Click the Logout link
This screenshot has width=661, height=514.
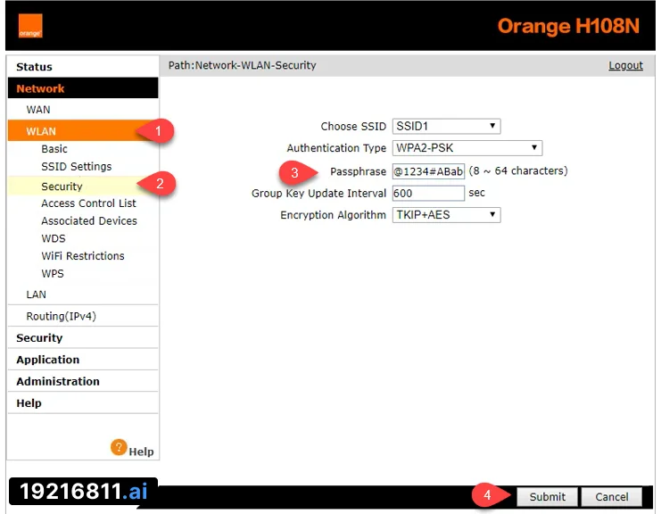point(625,65)
